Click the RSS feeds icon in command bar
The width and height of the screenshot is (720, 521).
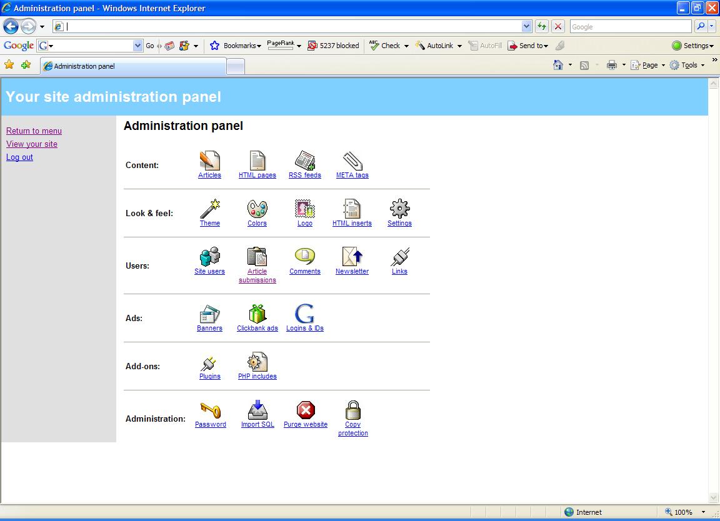point(584,65)
